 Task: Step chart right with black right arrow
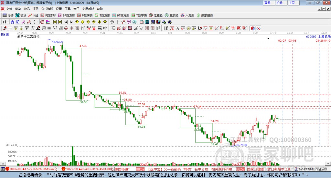point(71,22)
